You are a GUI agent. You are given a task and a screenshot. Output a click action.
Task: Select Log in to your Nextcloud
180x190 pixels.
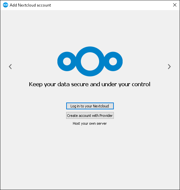(x=90, y=106)
